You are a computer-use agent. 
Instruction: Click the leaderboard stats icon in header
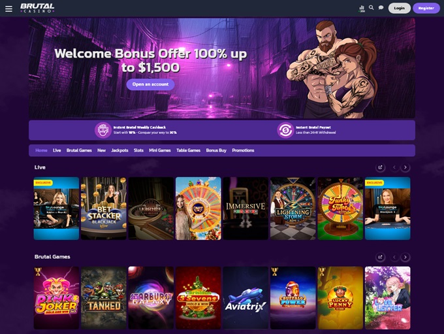click(362, 8)
